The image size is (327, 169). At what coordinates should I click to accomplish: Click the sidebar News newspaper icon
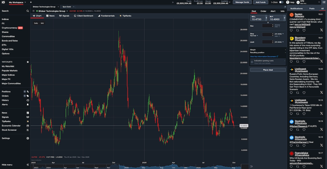pos(28,113)
